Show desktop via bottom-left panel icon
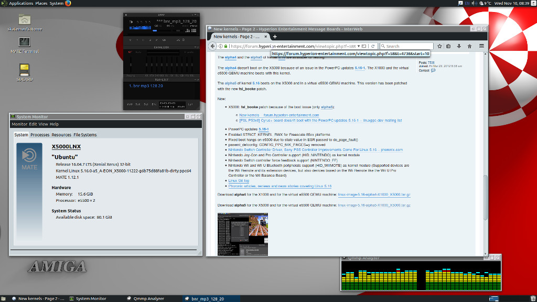 [3, 298]
